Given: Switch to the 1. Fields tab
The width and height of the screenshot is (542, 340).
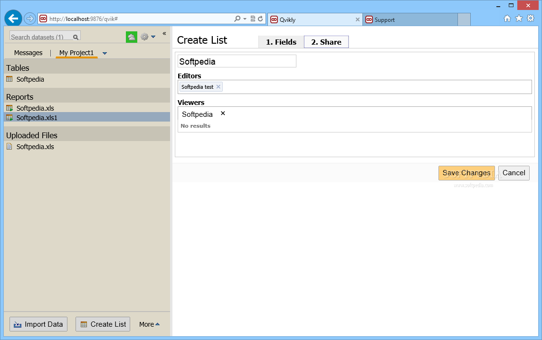Looking at the screenshot, I should [x=281, y=42].
